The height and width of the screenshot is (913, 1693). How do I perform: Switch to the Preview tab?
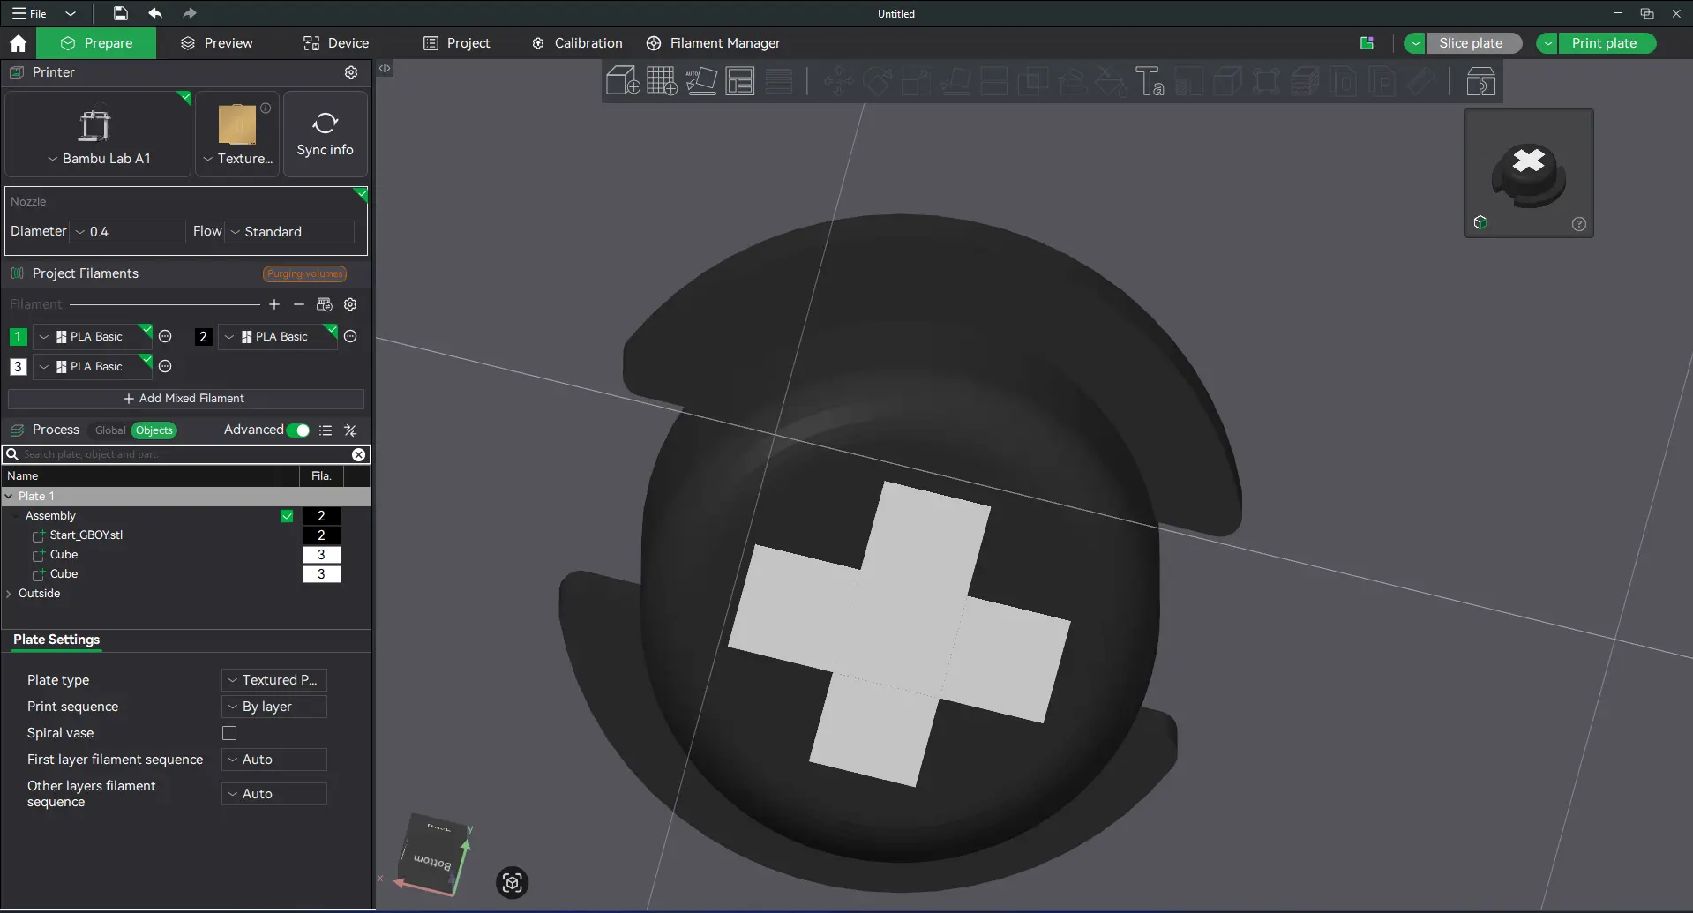(x=216, y=43)
